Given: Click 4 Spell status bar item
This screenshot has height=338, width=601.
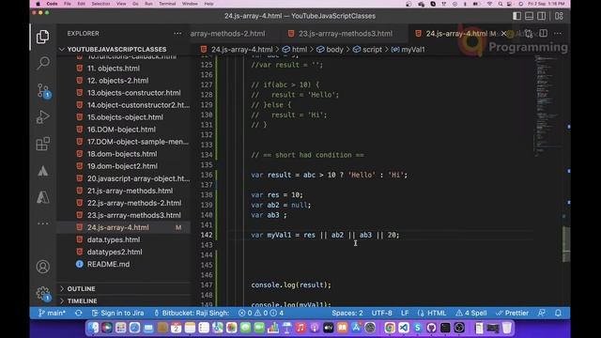Looking at the screenshot, I should (x=471, y=313).
